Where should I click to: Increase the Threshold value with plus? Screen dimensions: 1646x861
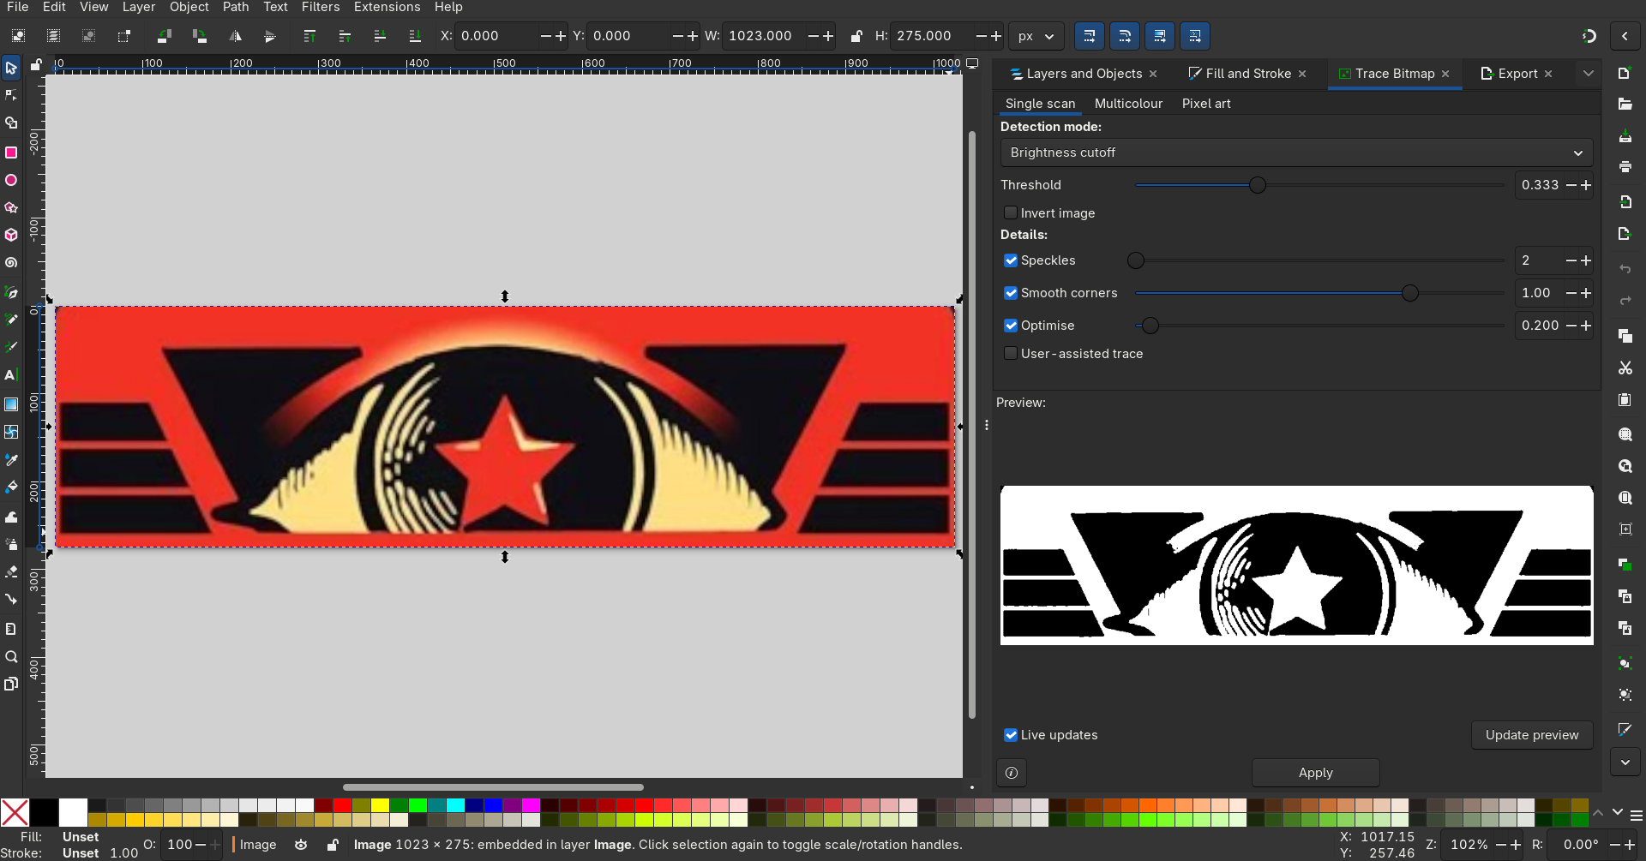coord(1586,185)
